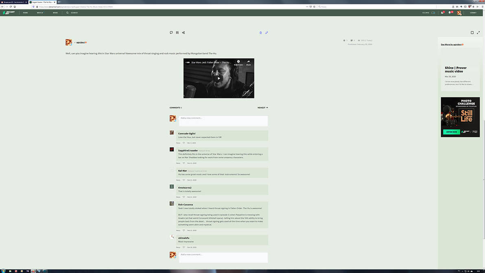
Task: Click the page vertical scrollbar
Action: click(x=484, y=180)
